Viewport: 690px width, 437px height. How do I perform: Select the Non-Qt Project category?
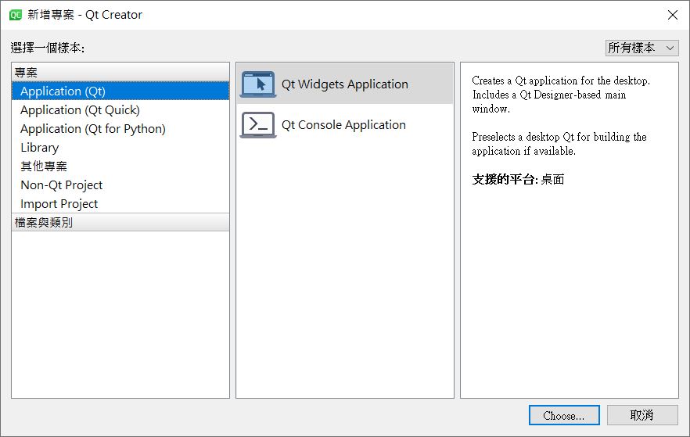pyautogui.click(x=120, y=185)
